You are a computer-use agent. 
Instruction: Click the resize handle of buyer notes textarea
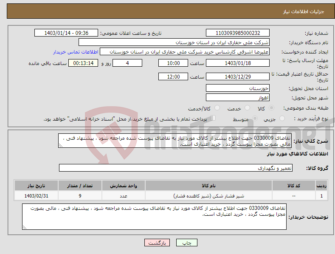tap(25, 228)
